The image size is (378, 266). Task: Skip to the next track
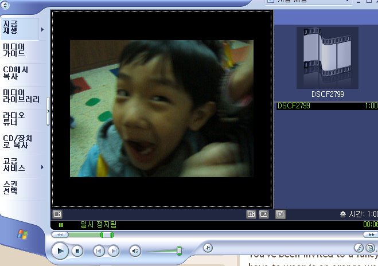click(114, 251)
